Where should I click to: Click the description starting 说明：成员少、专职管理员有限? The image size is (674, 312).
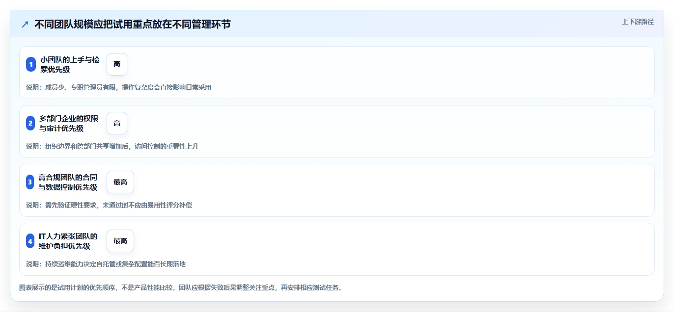[118, 87]
